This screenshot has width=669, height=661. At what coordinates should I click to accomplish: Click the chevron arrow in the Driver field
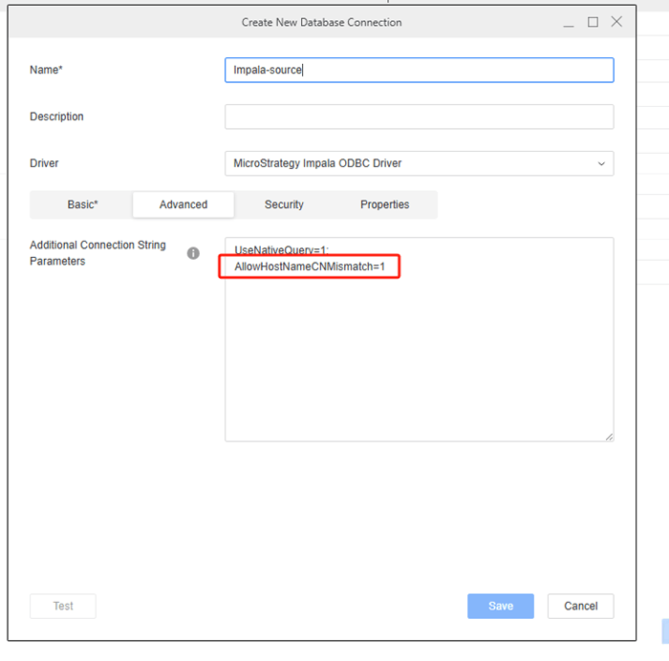tap(601, 163)
